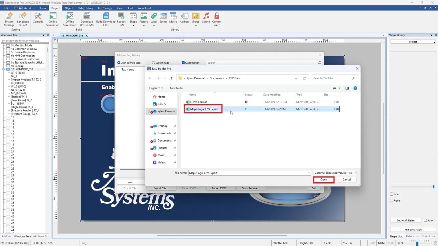Switch to the Object ribbon tab
This screenshot has width=438, height=246.
(69, 8)
